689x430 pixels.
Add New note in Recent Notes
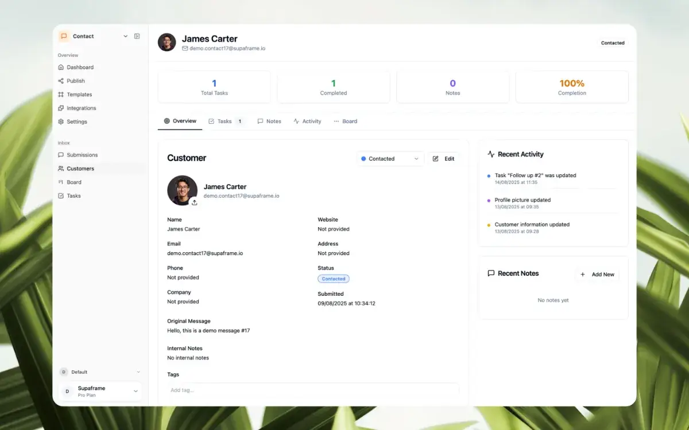click(x=597, y=275)
